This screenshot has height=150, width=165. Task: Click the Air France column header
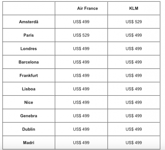[x=87, y=8]
